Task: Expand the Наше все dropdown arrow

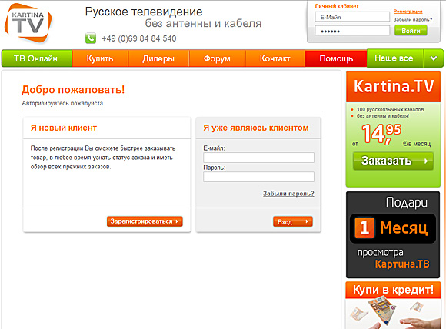Action: click(434, 58)
